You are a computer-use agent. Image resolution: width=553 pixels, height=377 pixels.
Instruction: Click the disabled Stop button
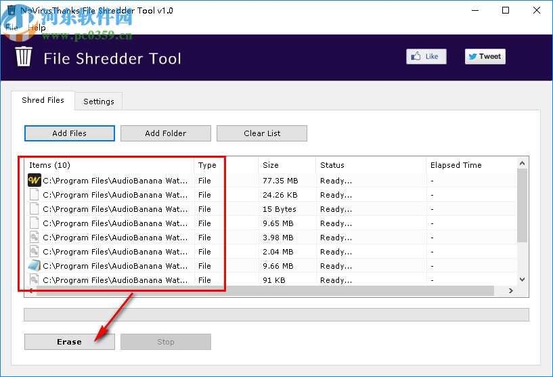click(x=166, y=342)
